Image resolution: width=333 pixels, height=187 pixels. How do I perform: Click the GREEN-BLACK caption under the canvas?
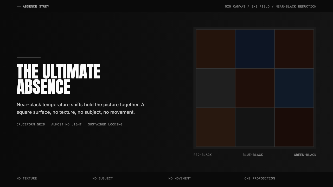(x=305, y=155)
